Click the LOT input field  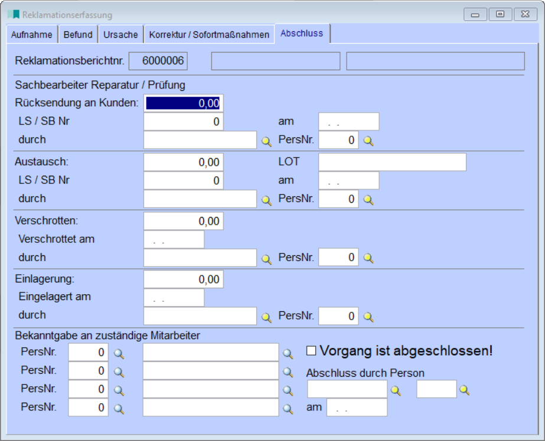point(392,162)
